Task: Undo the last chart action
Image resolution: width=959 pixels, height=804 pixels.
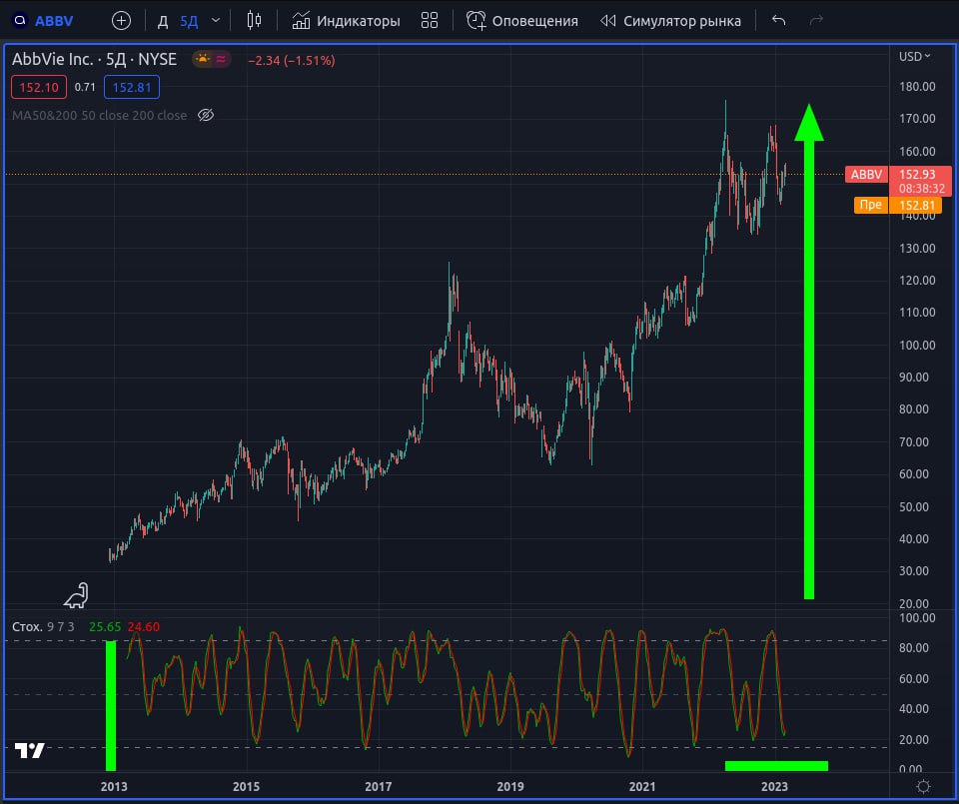Action: (x=778, y=21)
